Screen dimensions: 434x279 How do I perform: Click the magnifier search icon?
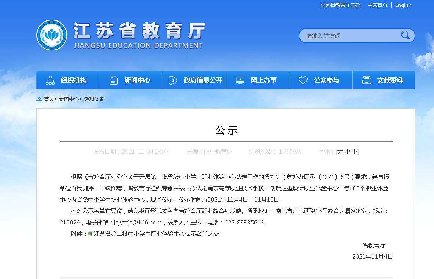(x=405, y=35)
